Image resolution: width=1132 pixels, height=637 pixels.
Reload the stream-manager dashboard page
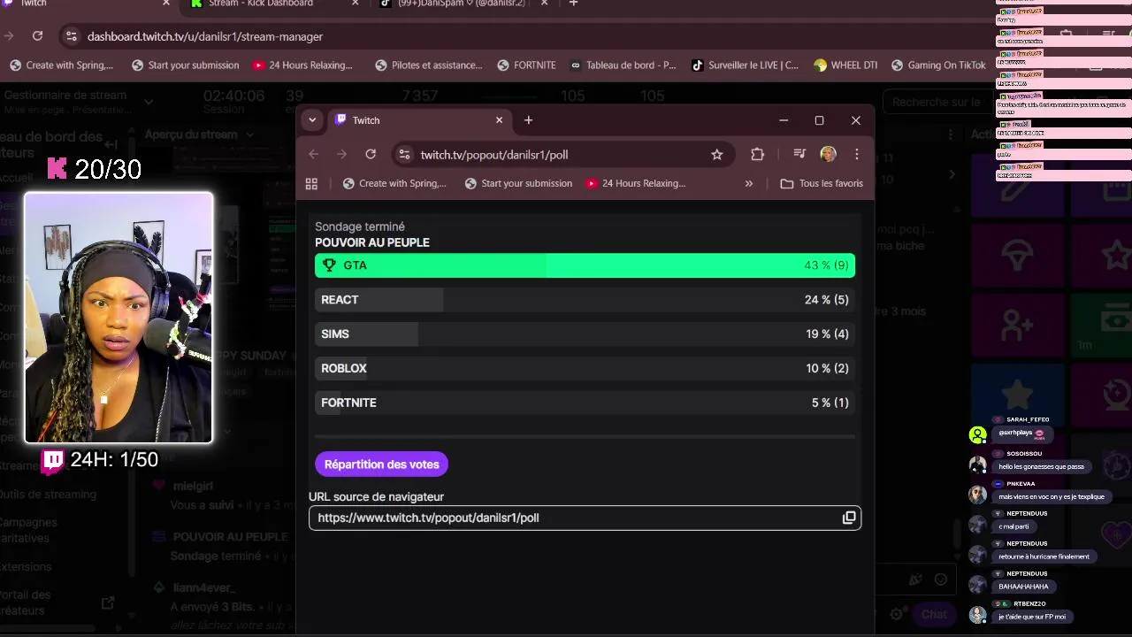[37, 36]
